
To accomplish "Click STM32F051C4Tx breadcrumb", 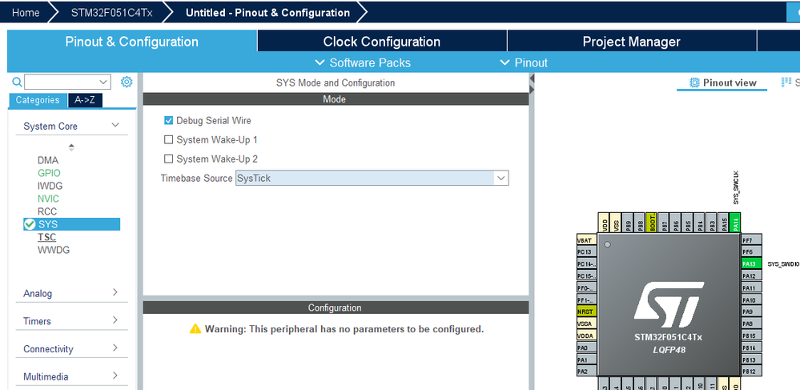I will [x=111, y=13].
